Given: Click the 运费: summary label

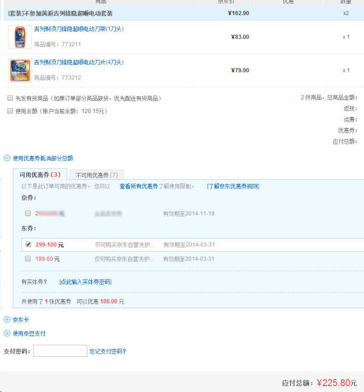Looking at the screenshot, I should click(x=350, y=120).
